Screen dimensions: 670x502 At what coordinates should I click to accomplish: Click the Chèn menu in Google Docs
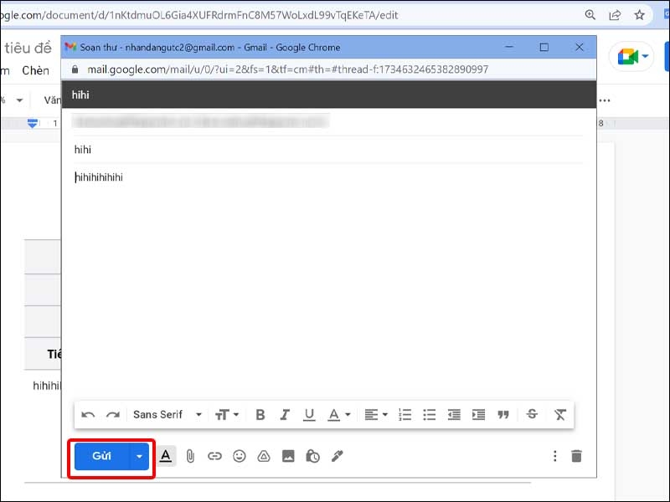tap(35, 71)
